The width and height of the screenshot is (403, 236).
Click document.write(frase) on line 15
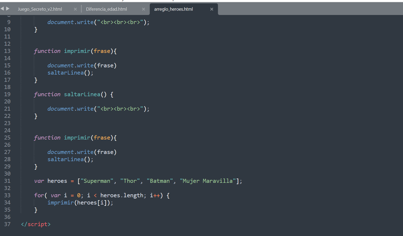click(82, 65)
